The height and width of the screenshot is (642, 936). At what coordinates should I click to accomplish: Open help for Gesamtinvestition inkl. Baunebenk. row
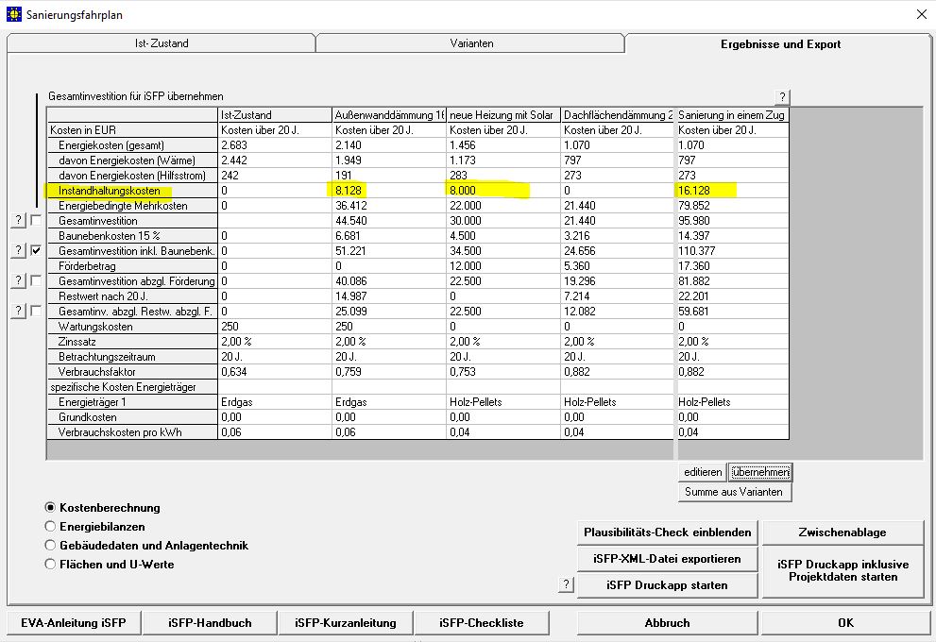coord(17,250)
